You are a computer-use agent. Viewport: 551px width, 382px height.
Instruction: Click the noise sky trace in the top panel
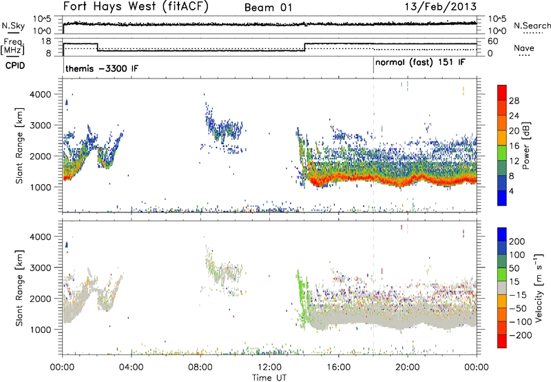(270, 24)
